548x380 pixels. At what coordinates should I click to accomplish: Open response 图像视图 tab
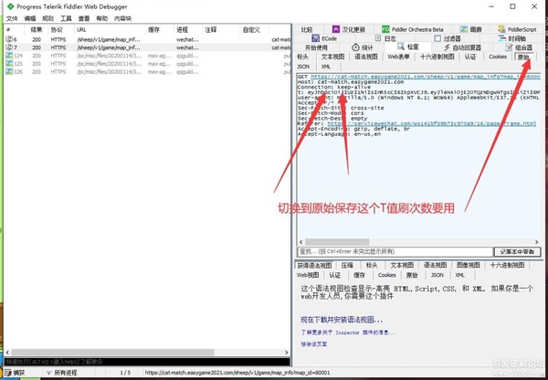[468, 265]
